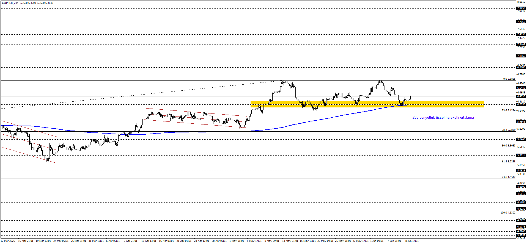Click the 5.1950 price scale value
The width and height of the screenshot is (527, 244).
pos(521,165)
